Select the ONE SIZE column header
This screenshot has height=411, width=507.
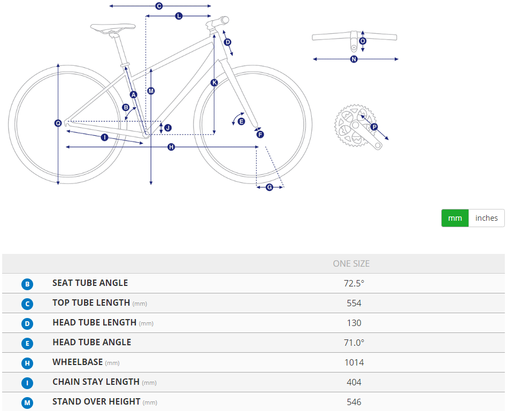[x=351, y=263]
